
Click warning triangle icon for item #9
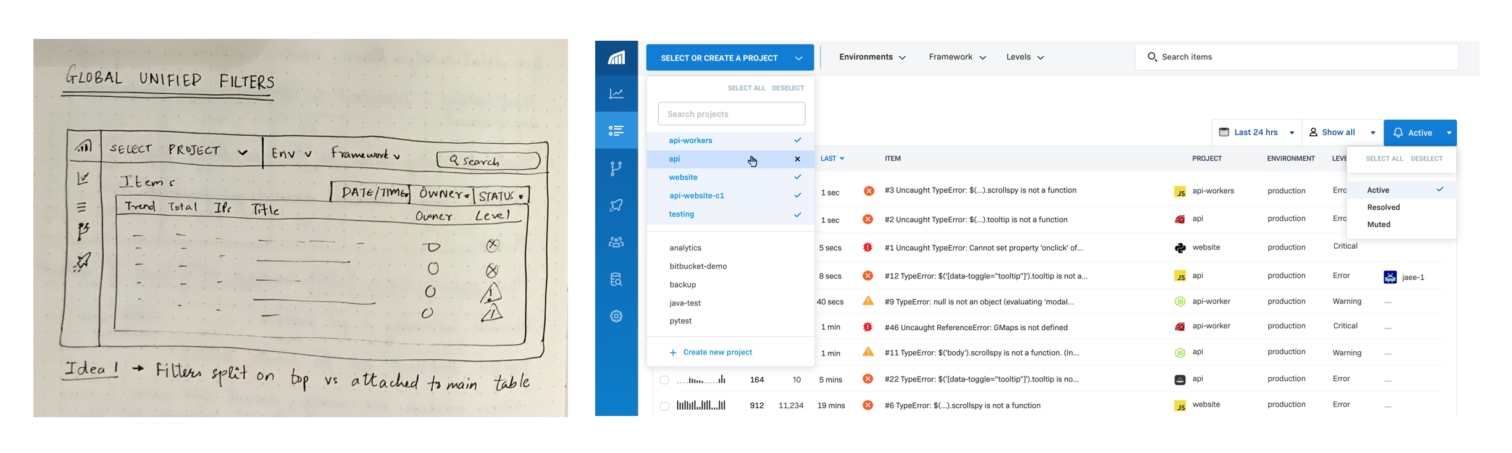tap(868, 301)
